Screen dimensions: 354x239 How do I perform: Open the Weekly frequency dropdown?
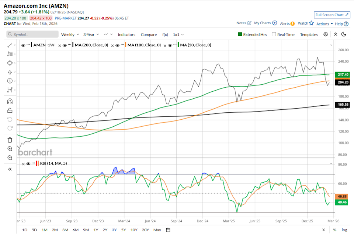[70, 34]
